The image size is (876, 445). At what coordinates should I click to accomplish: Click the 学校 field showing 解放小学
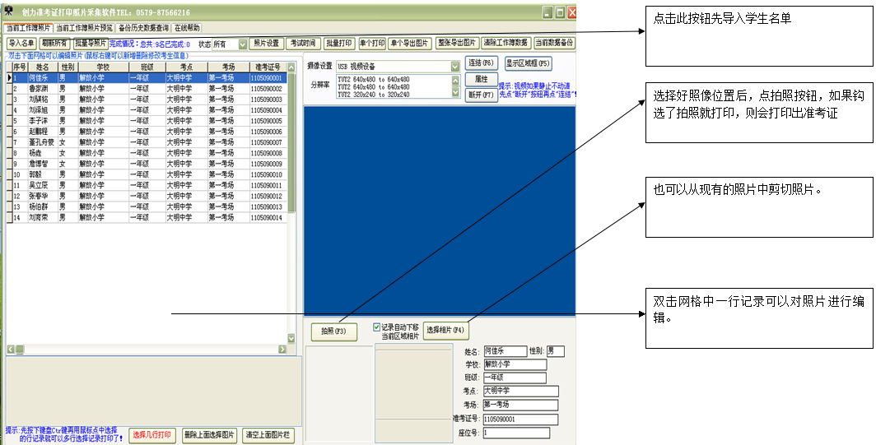(515, 364)
